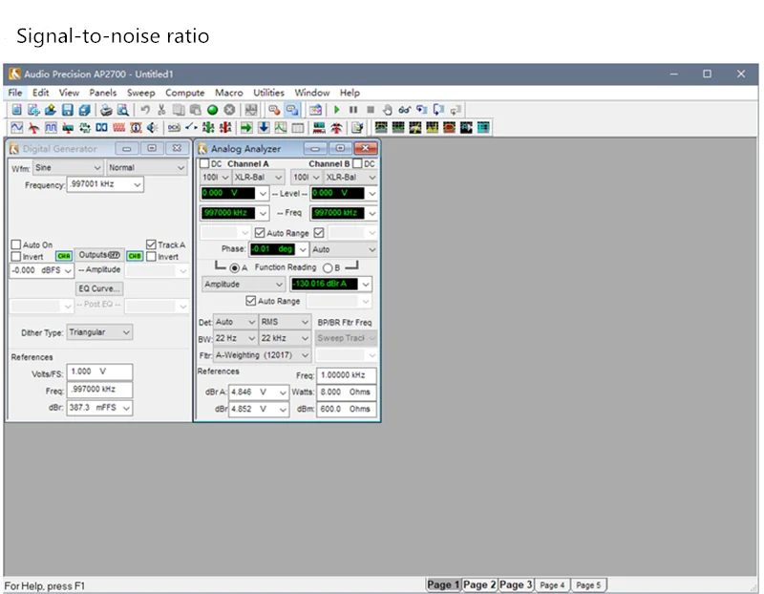The width and height of the screenshot is (764, 594).
Task: Click the red DCX wave pattern icon
Action: 118,128
